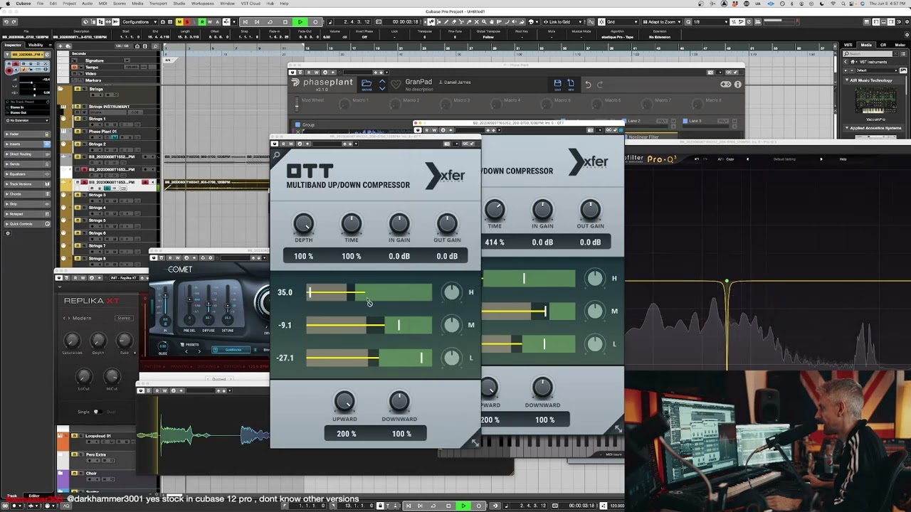Expand the Track Versions inspector section

click(27, 184)
